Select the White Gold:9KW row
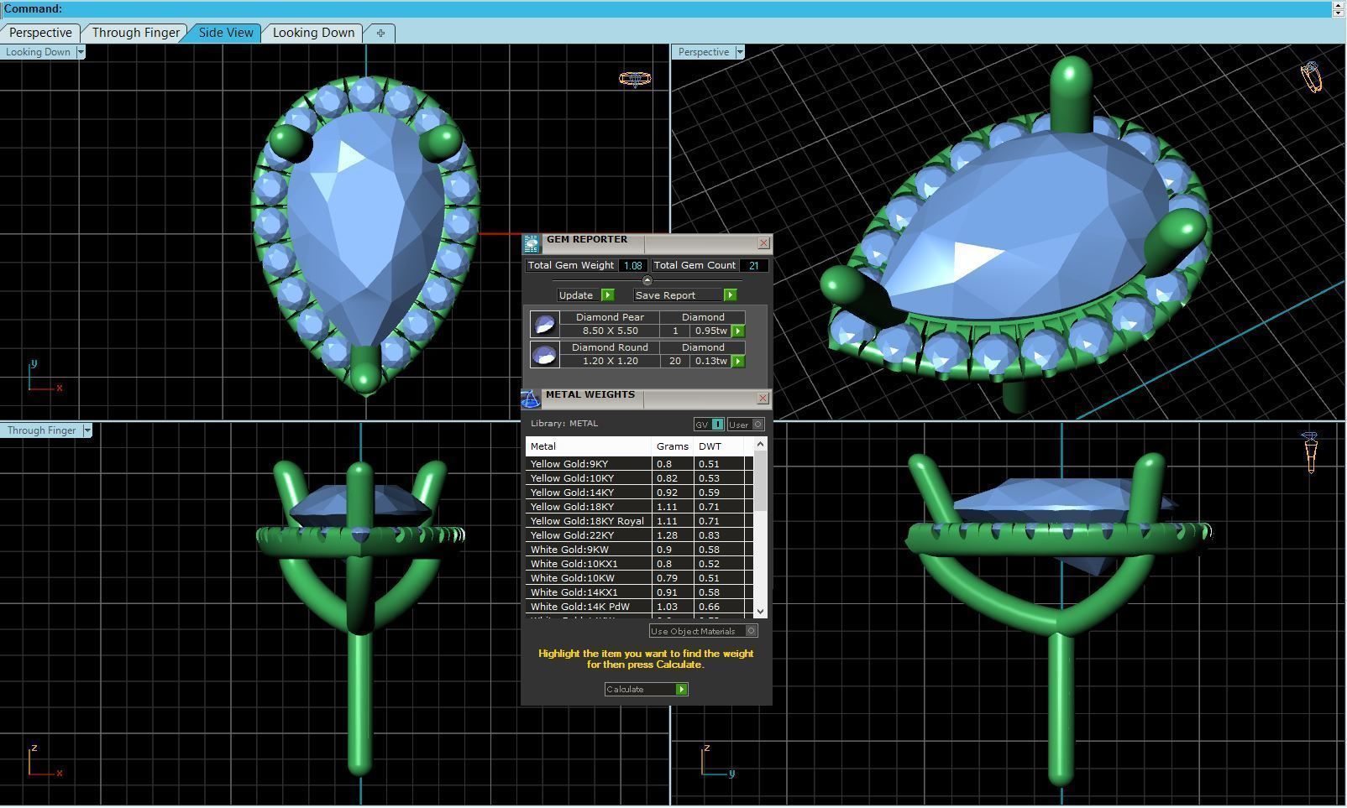 [x=638, y=550]
